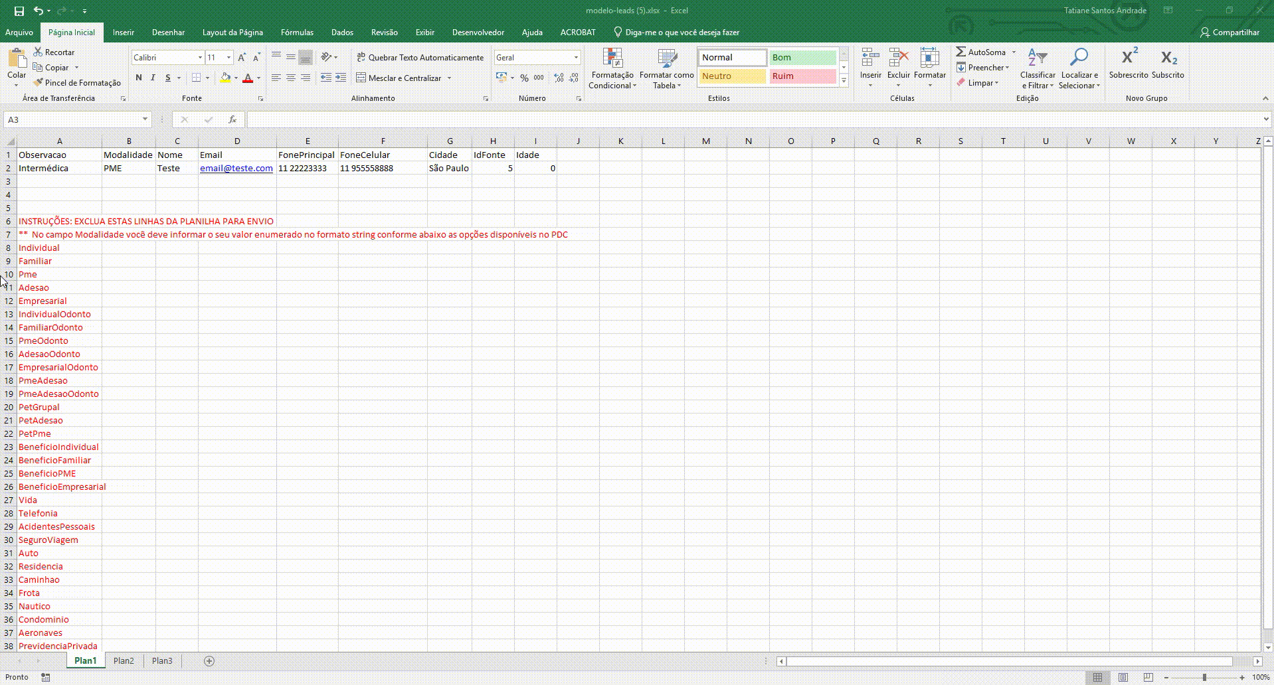Select the Bom cell style
The width and height of the screenshot is (1274, 685).
[802, 58]
